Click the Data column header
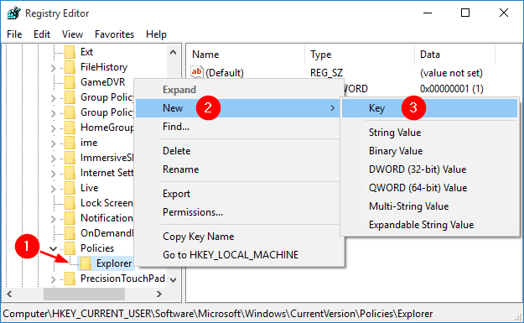Viewport: 524px width, 323px height. tap(454, 55)
